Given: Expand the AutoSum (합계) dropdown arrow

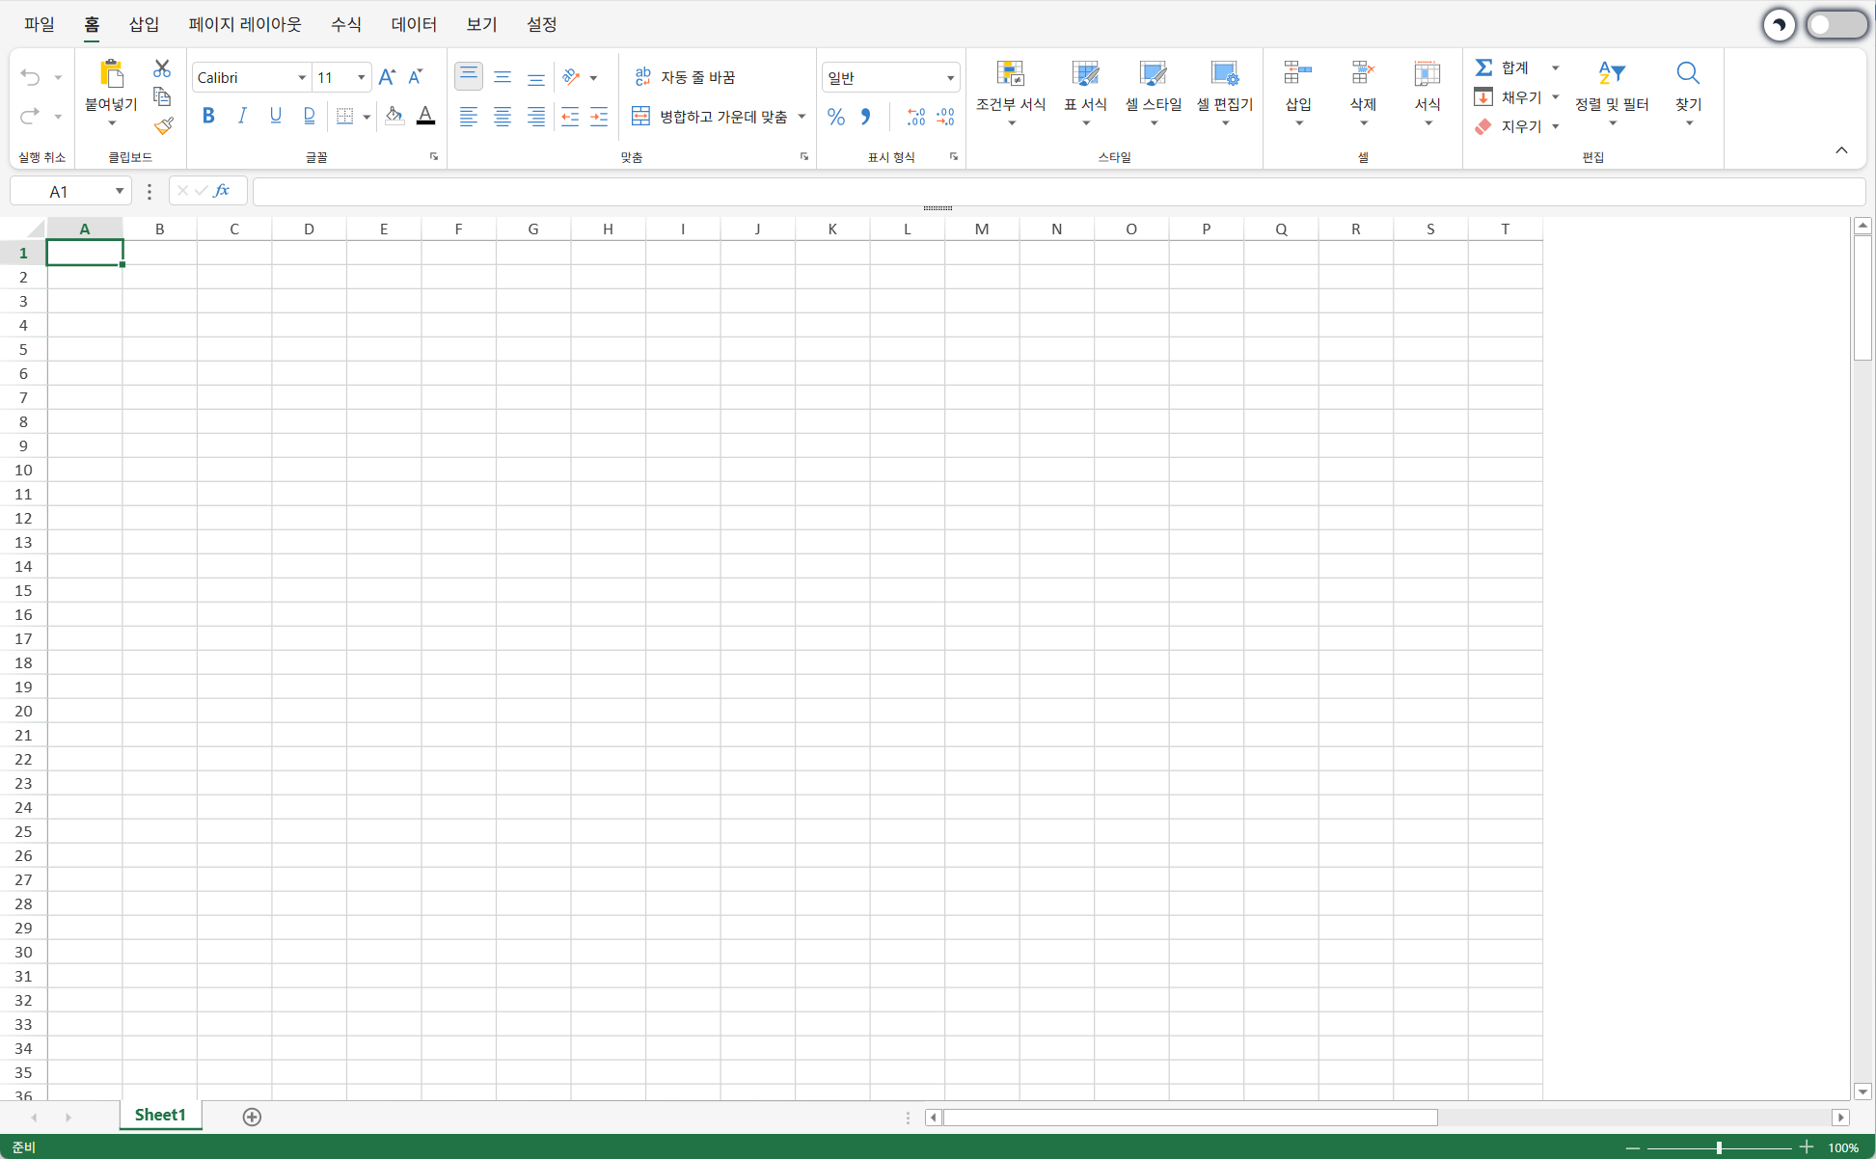Looking at the screenshot, I should coord(1555,67).
